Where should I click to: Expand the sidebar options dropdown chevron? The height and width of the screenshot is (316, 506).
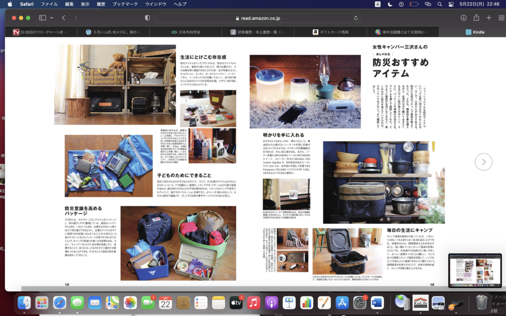pos(51,18)
